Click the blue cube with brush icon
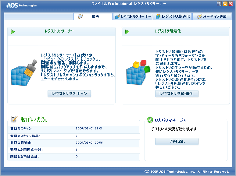 (24, 73)
